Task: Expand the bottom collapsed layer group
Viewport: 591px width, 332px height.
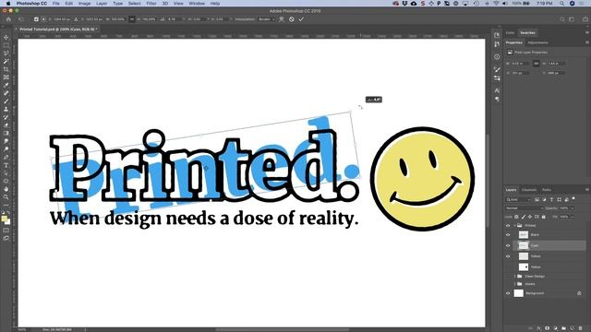Action: [x=515, y=284]
